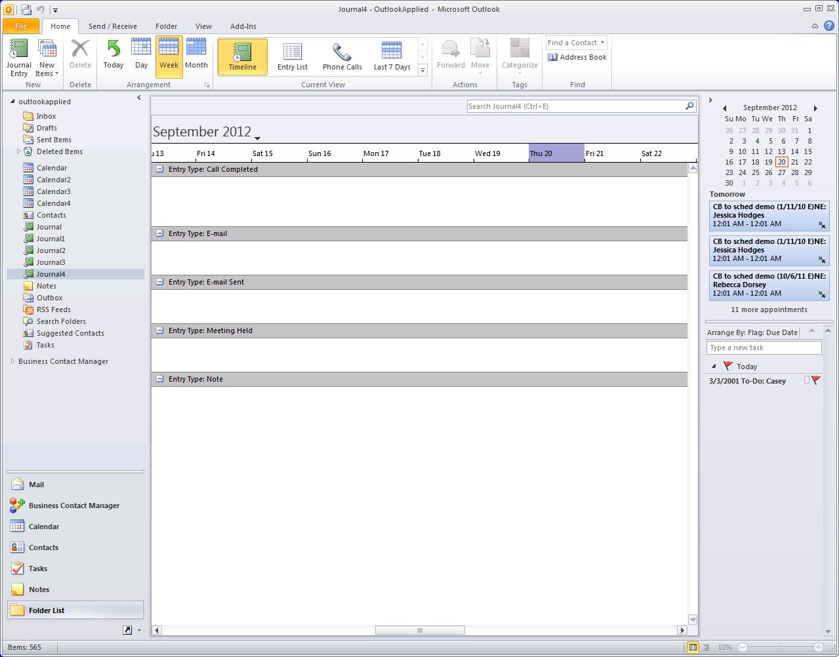Toggle task completion checkbox for Casey to-do
Screen dimensions: 839x657
tap(807, 380)
